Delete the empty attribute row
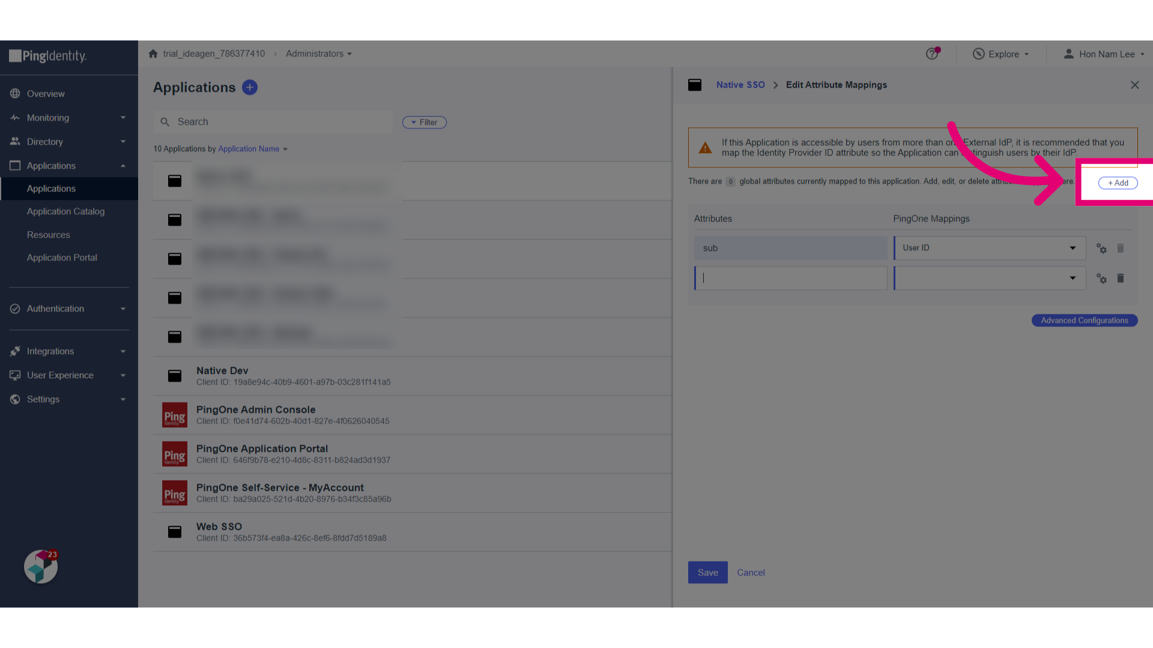1153x648 pixels. tap(1121, 278)
